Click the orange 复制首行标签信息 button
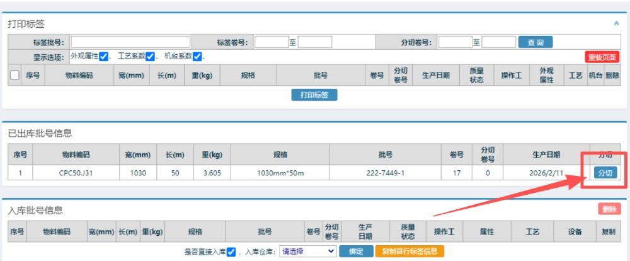630x261 pixels. [x=409, y=251]
